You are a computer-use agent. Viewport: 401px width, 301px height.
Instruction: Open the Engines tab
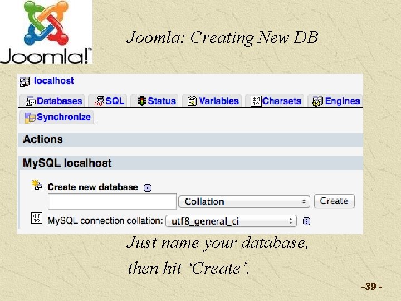(x=335, y=100)
